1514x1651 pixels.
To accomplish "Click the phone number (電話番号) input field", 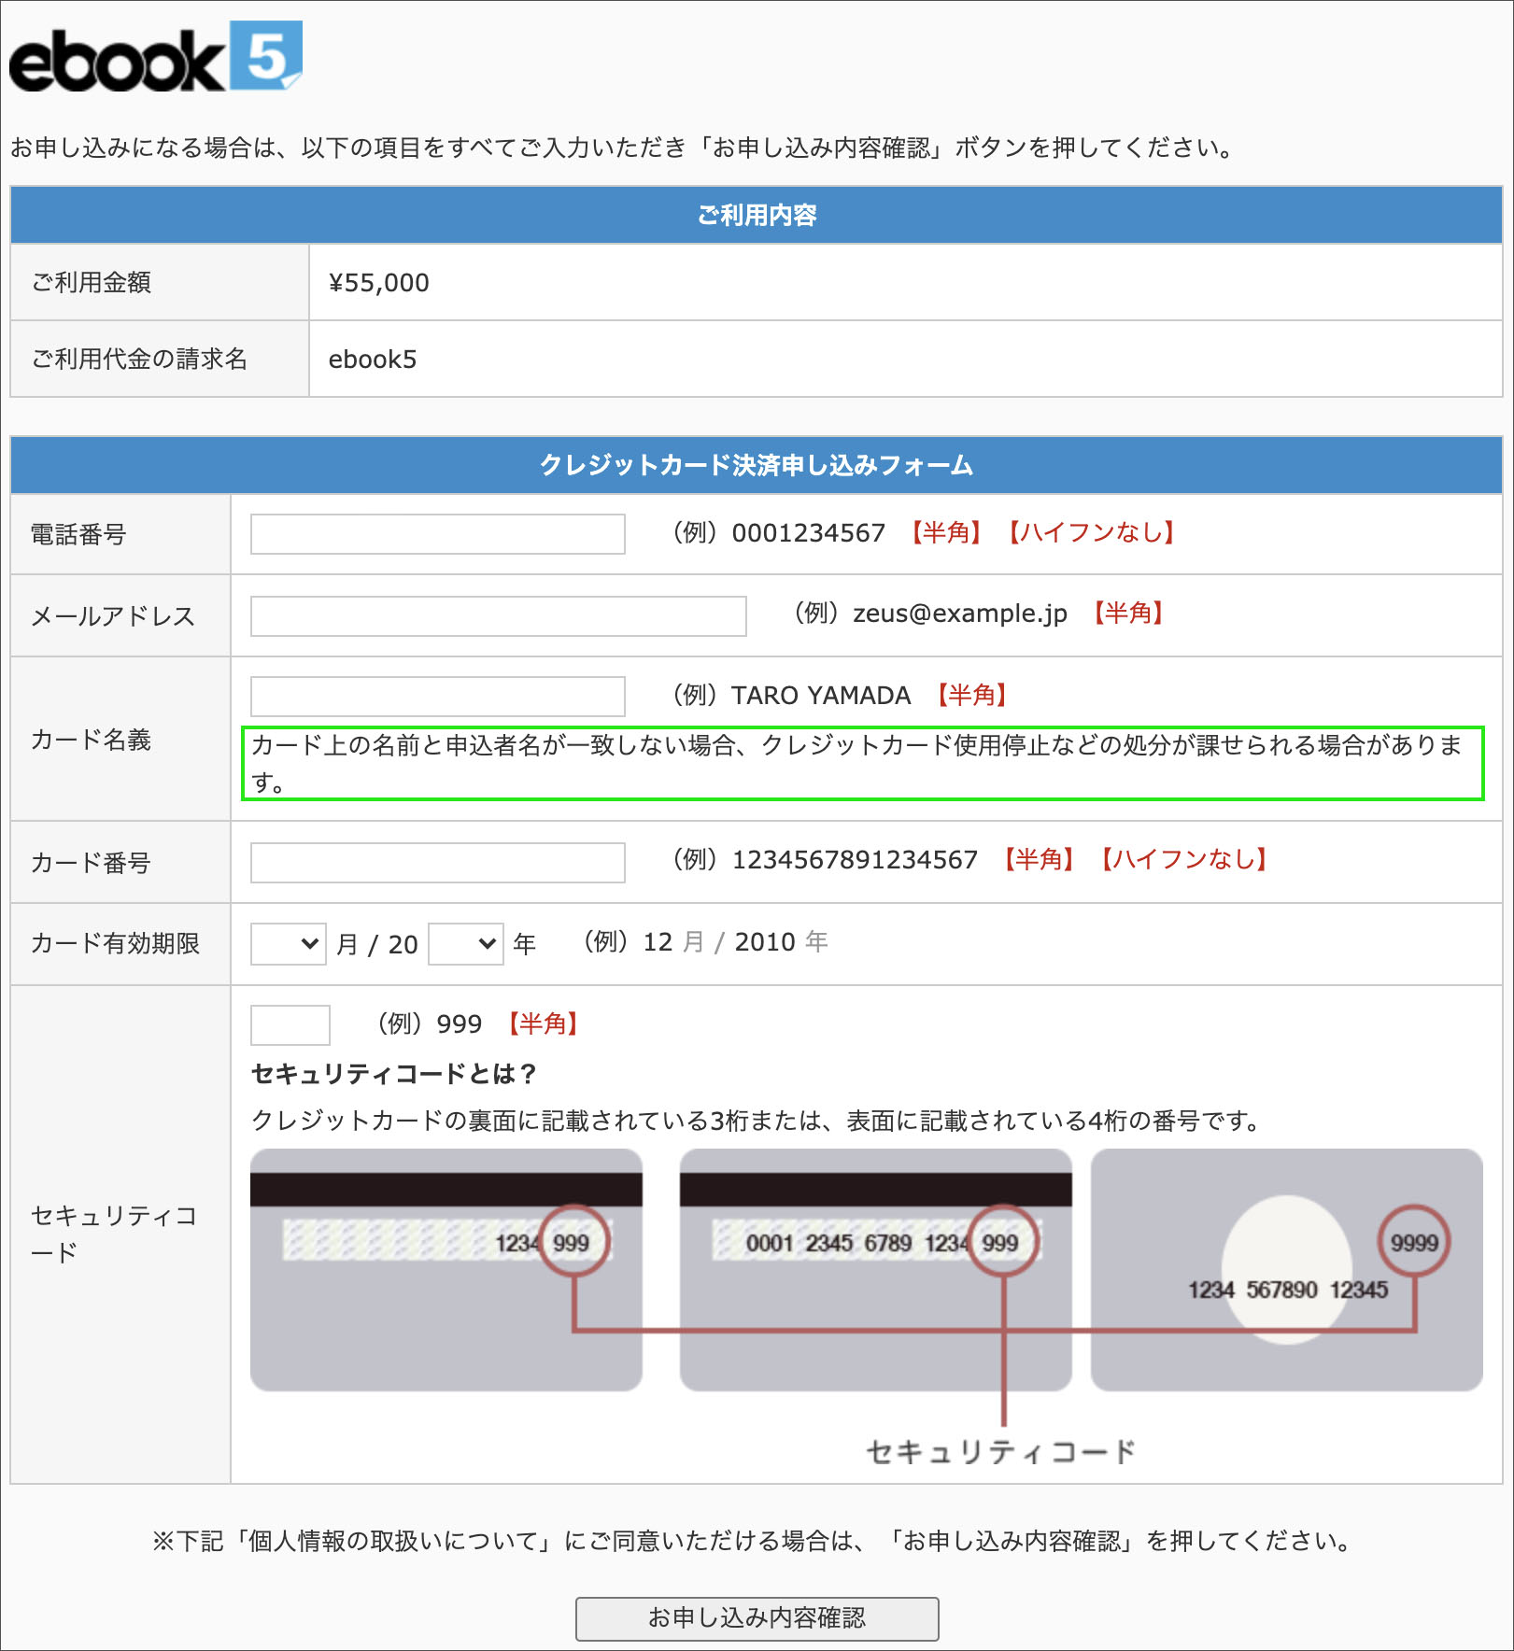I will [437, 534].
